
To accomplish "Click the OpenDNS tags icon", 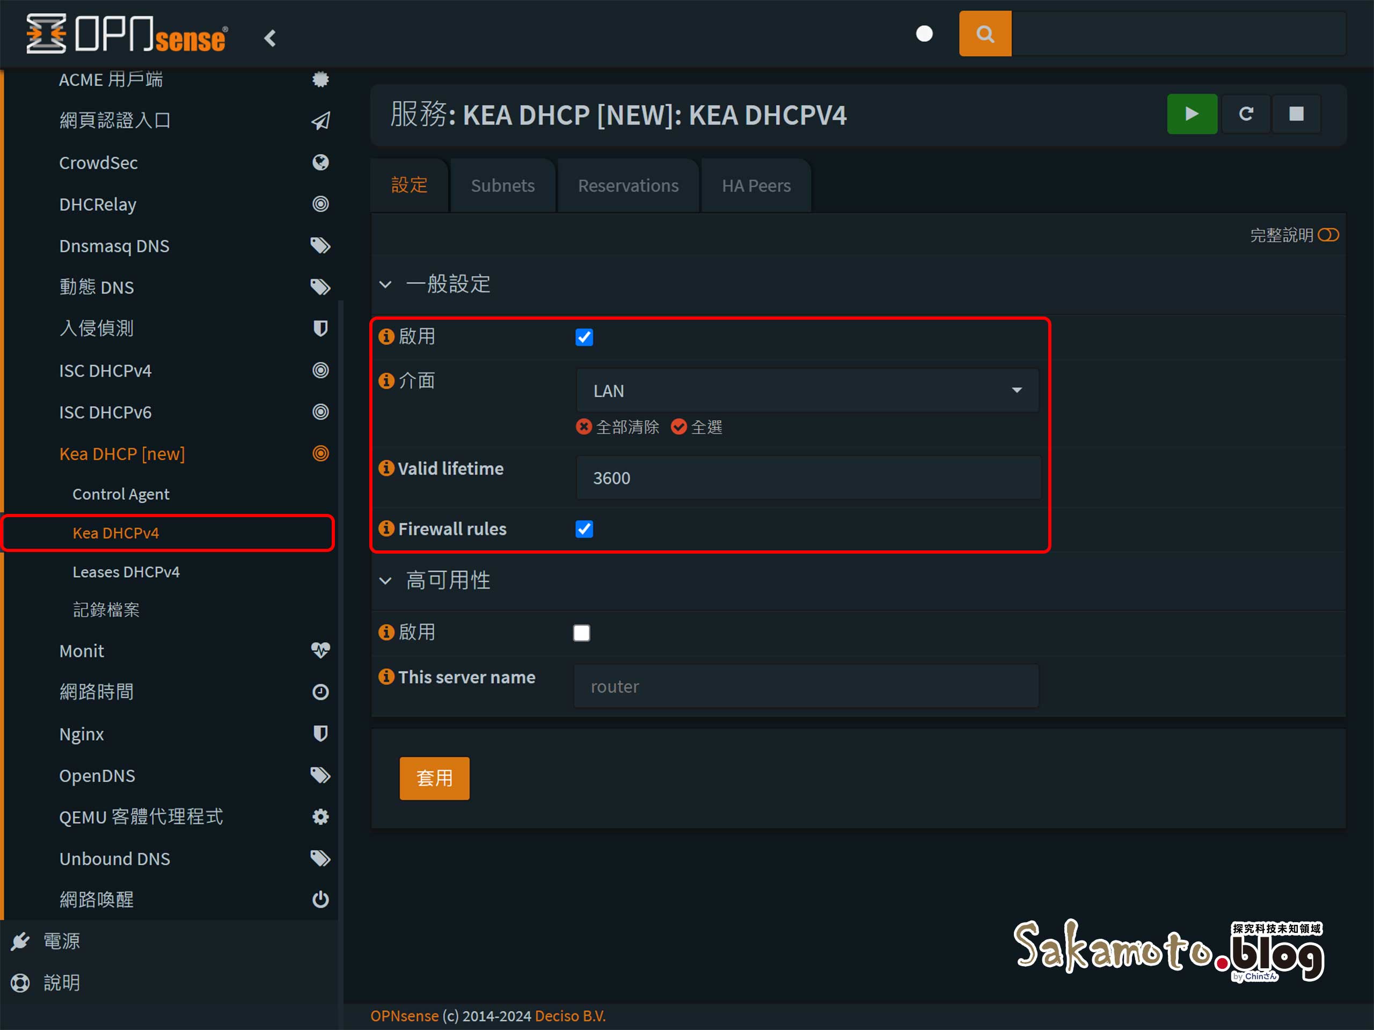I will point(320,775).
